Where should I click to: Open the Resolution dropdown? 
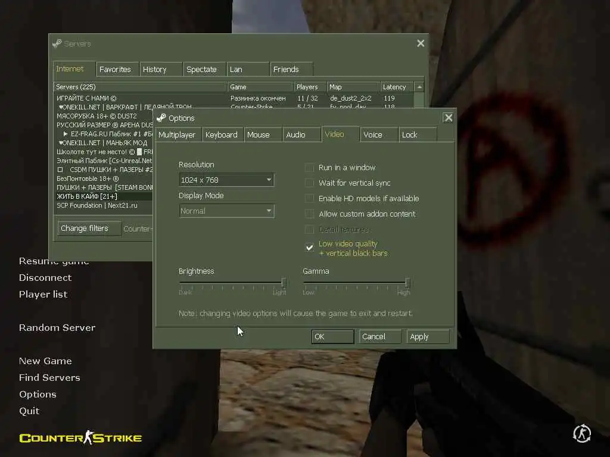(x=226, y=180)
